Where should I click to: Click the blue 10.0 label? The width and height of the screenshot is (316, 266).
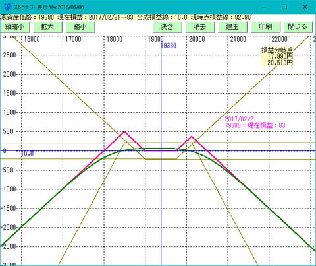(28, 154)
